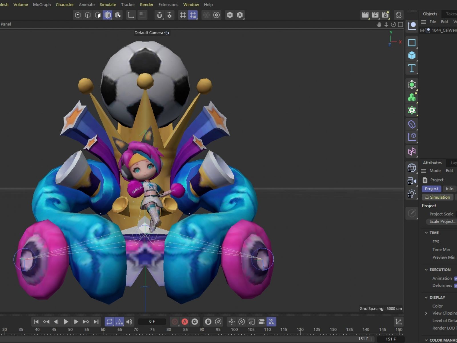The image size is (457, 343).
Task: Add a Rectangle spline object
Action: tap(412, 43)
